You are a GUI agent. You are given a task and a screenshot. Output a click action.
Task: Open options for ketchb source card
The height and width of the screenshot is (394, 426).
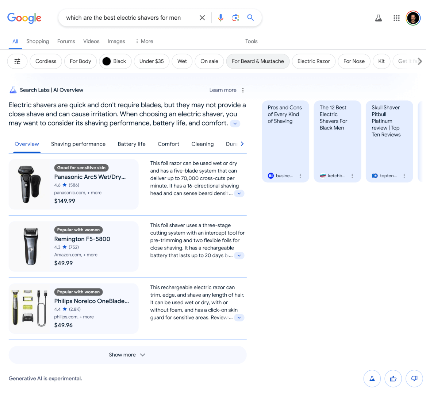352,176
